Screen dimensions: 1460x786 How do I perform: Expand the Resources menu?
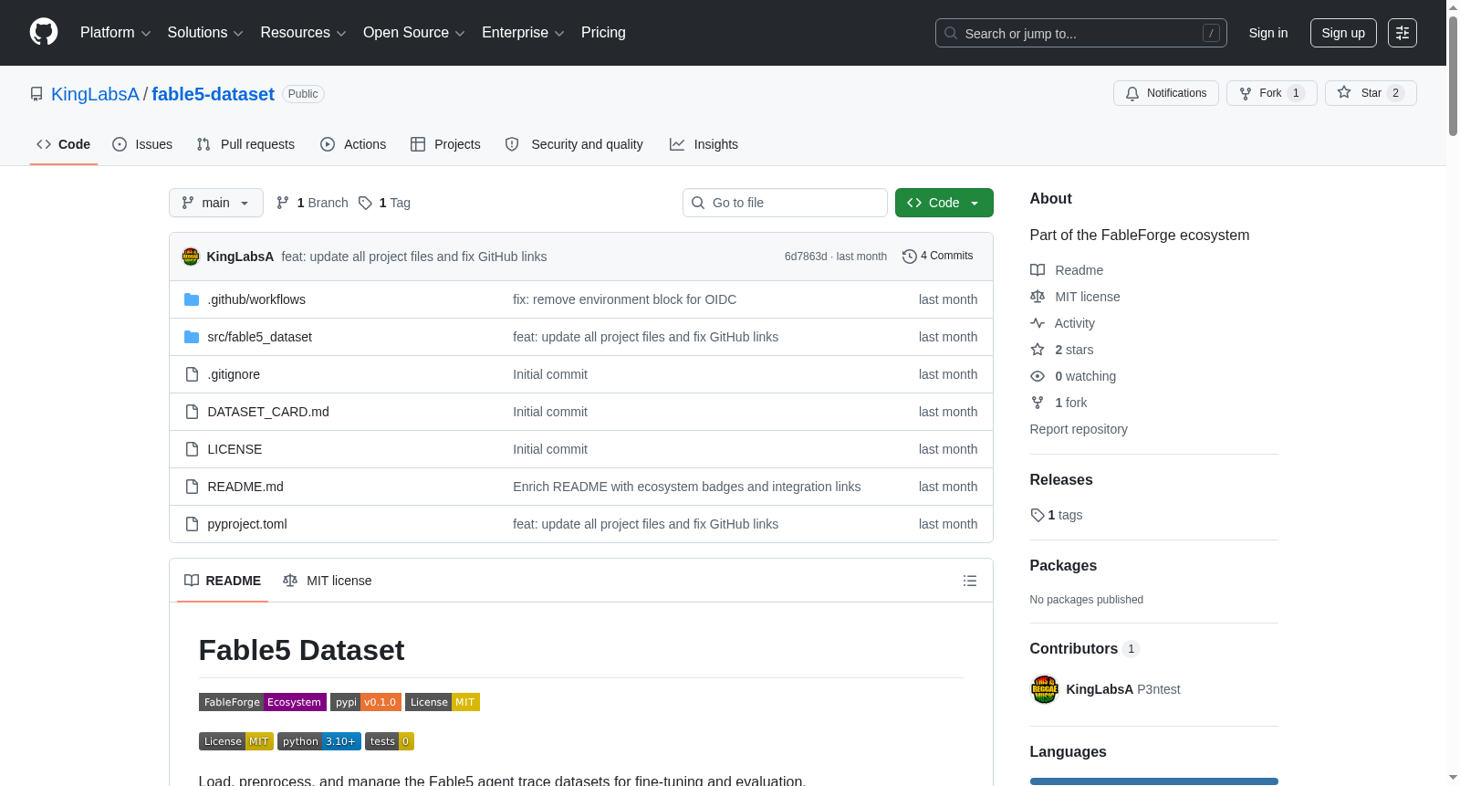tap(303, 33)
